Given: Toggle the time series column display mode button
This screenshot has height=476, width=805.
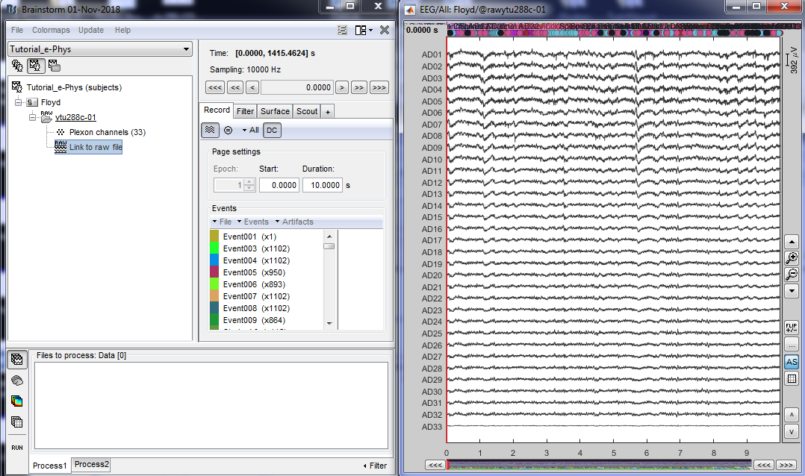Looking at the screenshot, I should 211,130.
